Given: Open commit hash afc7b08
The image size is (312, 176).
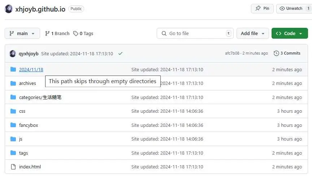Looking at the screenshot, I should click(x=232, y=53).
